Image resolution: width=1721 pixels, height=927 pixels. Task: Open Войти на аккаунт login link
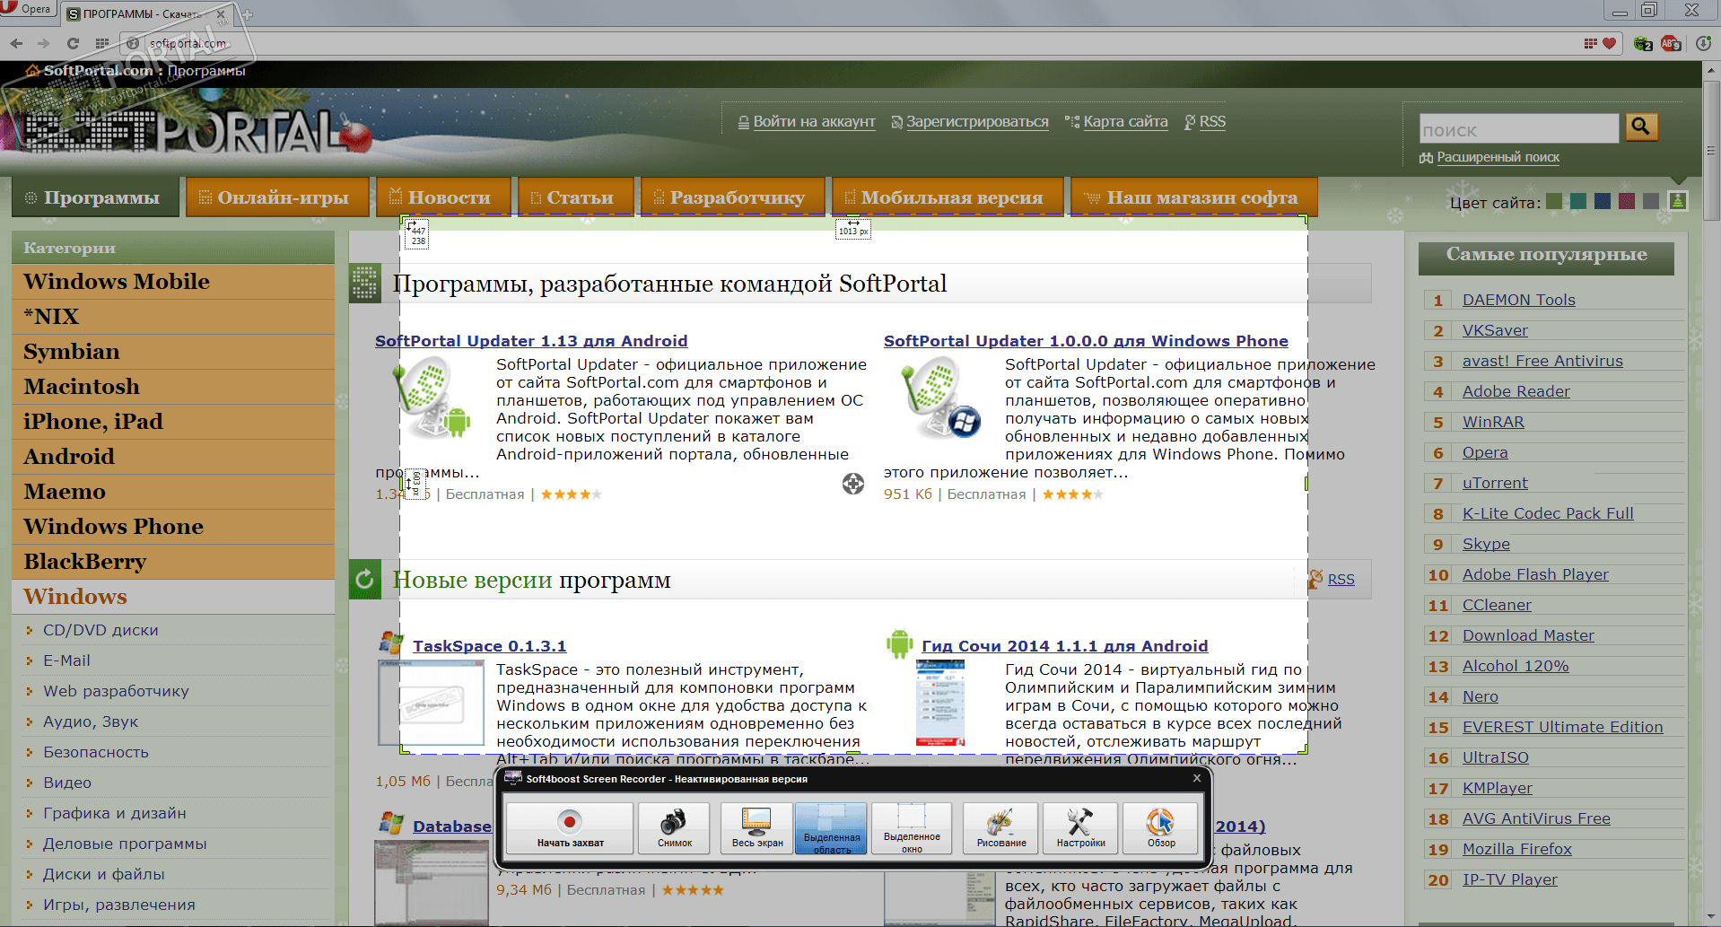pos(814,122)
